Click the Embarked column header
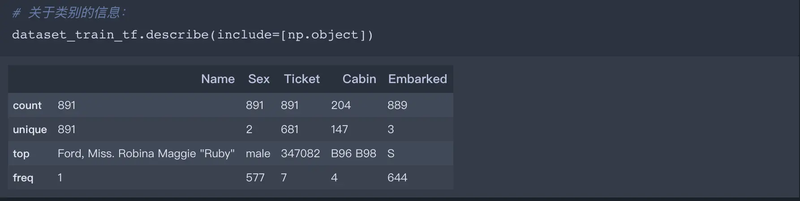 click(x=417, y=79)
